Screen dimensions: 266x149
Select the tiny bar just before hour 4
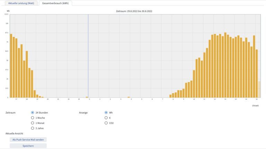point(128,97)
